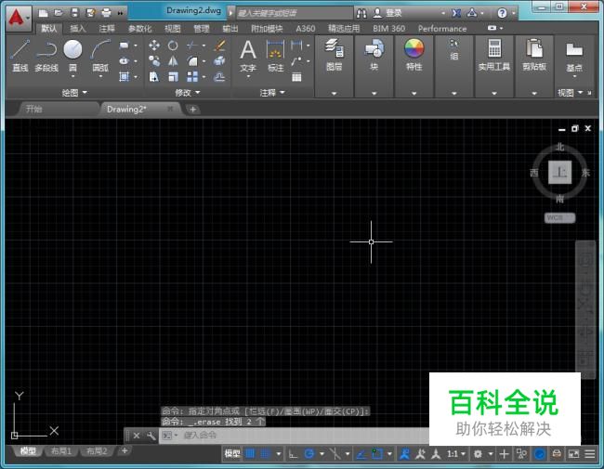Open the 1:1 annotation scale dropdown
Viewport: 604px width, 469px height.
tap(455, 454)
